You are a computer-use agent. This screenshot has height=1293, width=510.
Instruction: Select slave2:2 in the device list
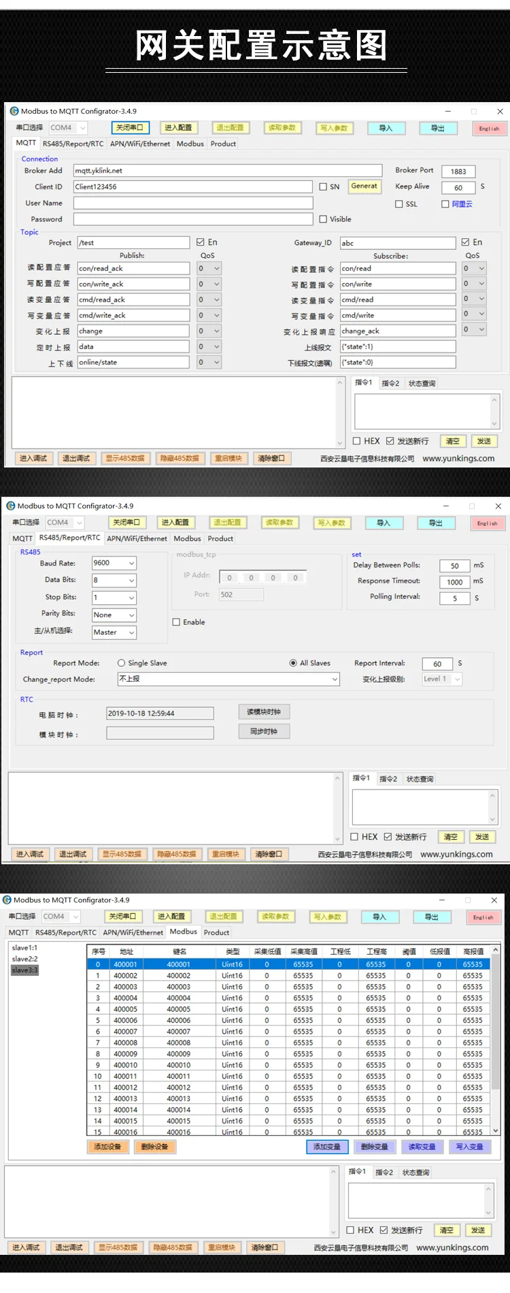point(24,959)
